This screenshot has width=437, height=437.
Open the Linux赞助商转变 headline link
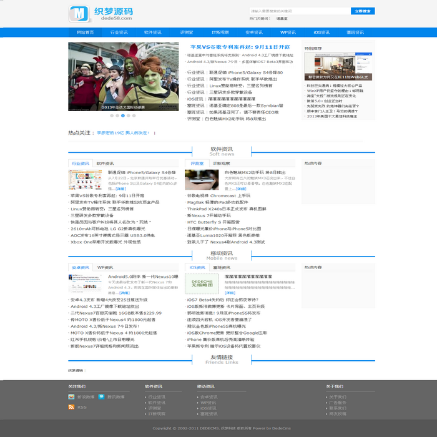point(241,86)
